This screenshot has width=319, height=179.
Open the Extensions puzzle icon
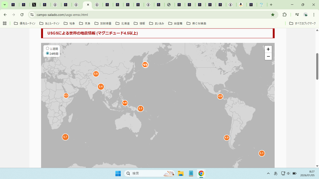click(284, 15)
